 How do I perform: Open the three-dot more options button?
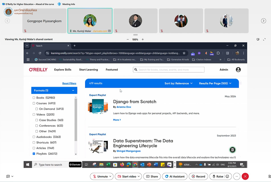236,176
